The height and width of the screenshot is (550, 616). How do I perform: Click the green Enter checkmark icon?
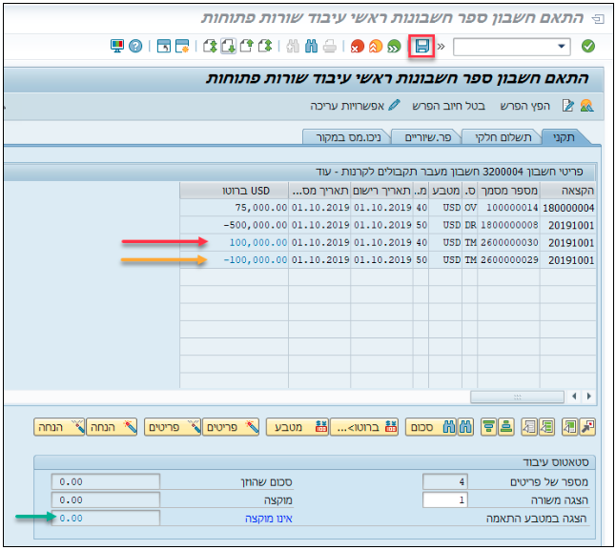click(x=587, y=47)
